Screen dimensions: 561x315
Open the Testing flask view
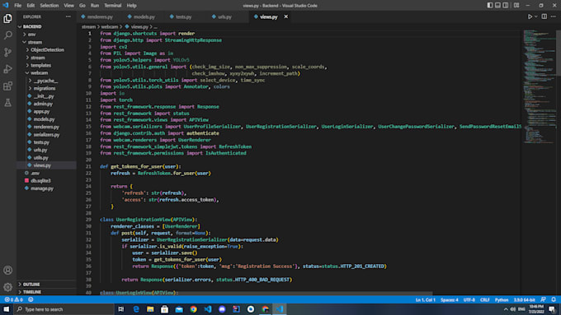point(7,103)
